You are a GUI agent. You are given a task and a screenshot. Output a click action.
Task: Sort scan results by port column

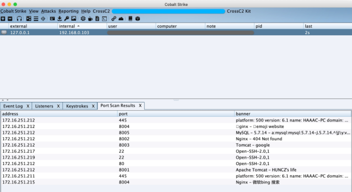(x=176, y=114)
